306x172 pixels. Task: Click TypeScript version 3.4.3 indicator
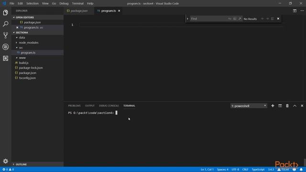coord(271,170)
